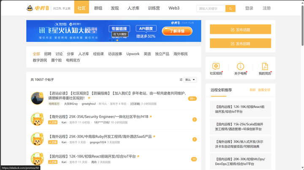Viewport: 304px width, 170px height.
Task: Select the 经验课 category filter
Action: click(x=98, y=54)
